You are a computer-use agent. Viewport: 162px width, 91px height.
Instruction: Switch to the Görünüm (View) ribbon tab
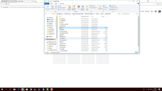click(62, 4)
